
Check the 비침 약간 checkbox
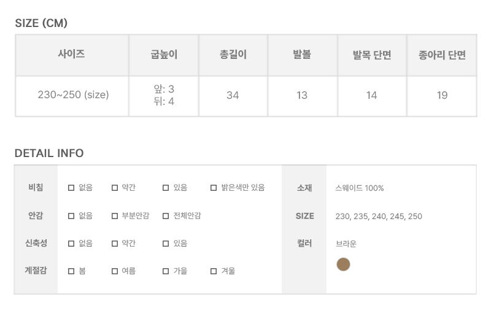[115, 188]
